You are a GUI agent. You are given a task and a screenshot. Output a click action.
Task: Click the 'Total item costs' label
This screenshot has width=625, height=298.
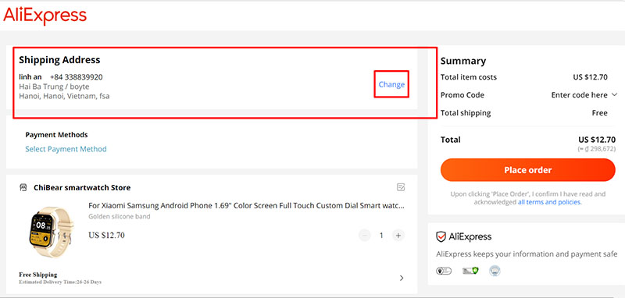click(469, 77)
